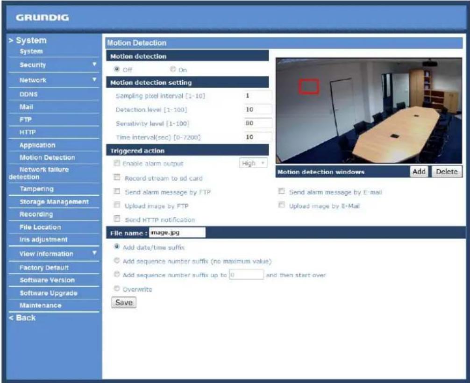
Task: Choose Add date/time suffix option
Action: (x=117, y=247)
